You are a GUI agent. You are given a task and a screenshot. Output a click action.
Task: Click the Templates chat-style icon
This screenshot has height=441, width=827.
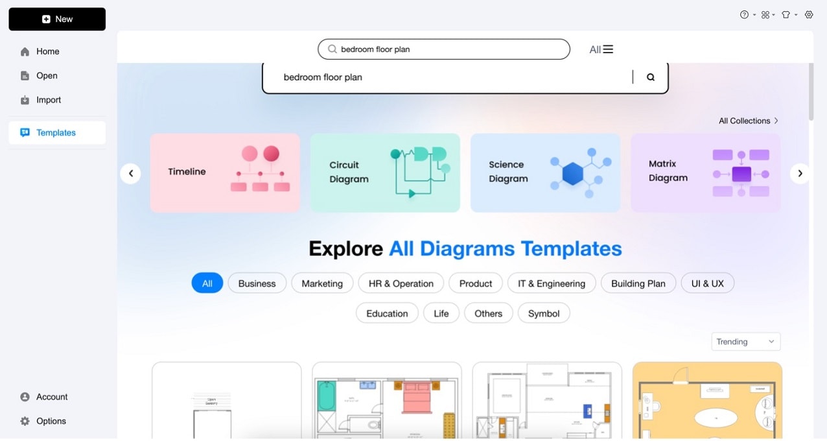click(25, 132)
